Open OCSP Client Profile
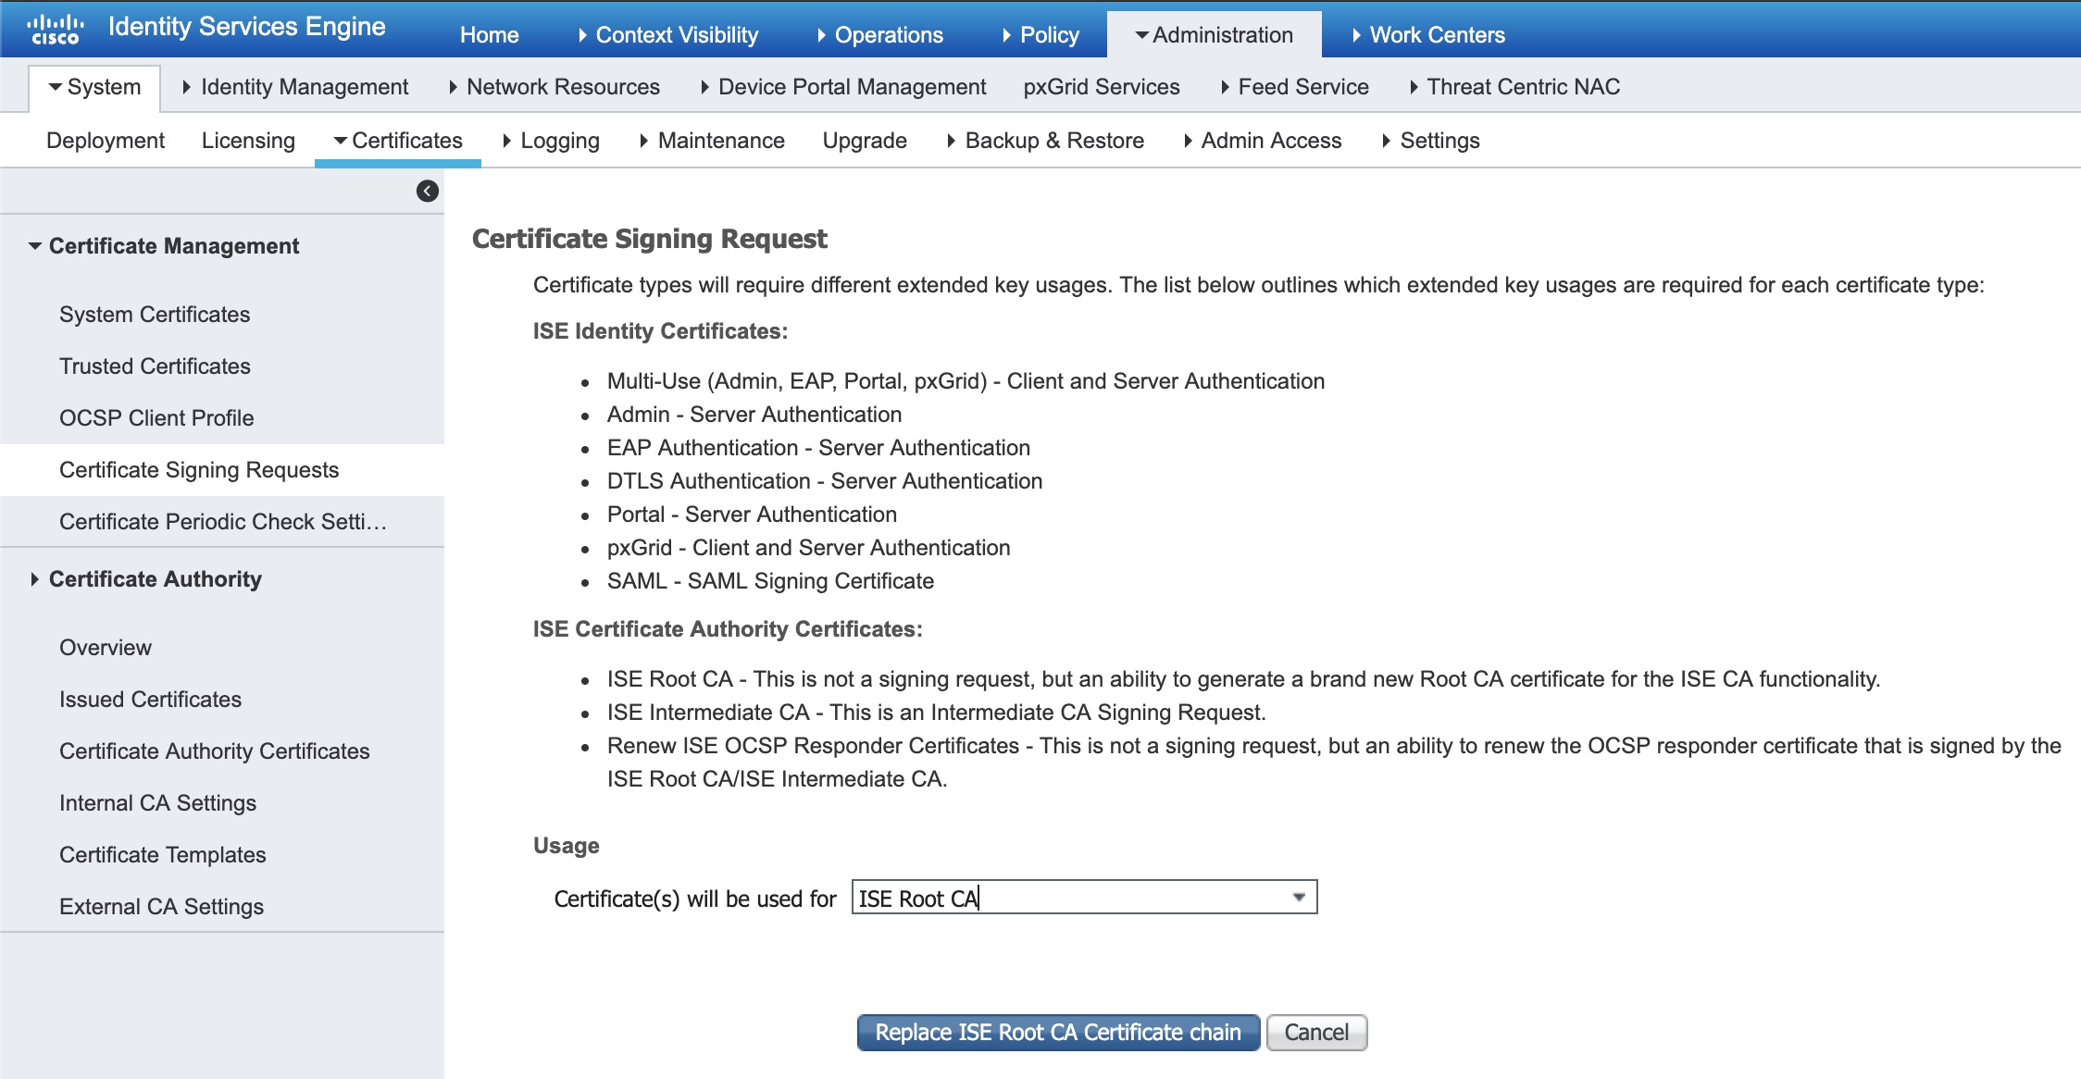The height and width of the screenshot is (1079, 2081). [156, 418]
